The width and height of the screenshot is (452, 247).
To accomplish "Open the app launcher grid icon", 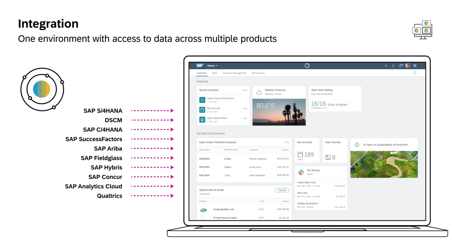I will pos(415,66).
